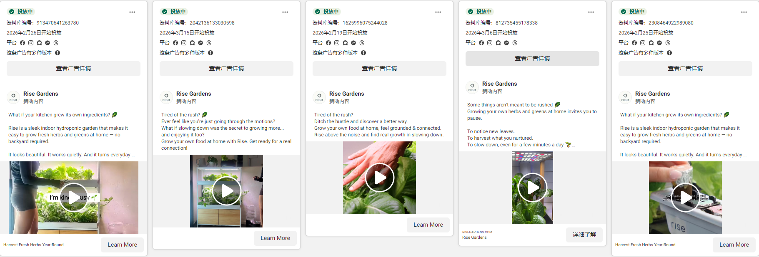The image size is (759, 257).
Task: Click the date text 2026年3月15日开始投放
Action: [187, 33]
